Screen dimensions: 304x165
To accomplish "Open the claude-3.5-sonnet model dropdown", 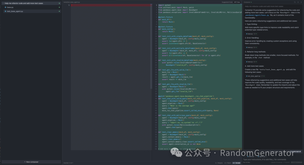I will click(x=277, y=163).
